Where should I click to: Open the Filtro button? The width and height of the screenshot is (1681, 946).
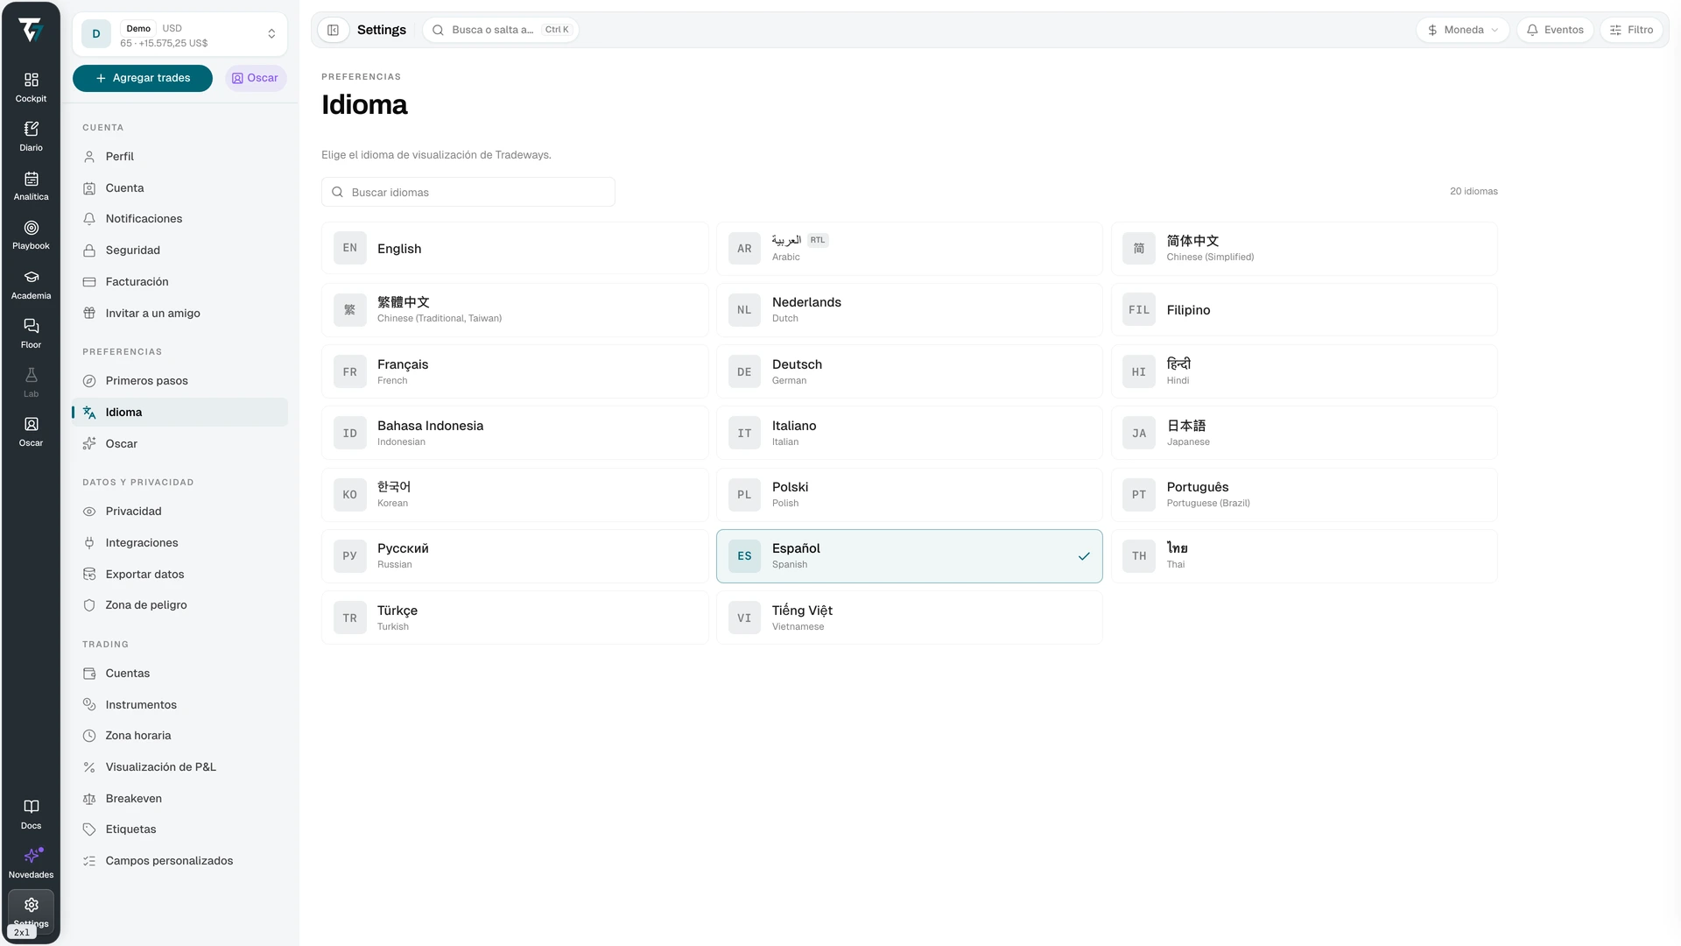pos(1632,30)
